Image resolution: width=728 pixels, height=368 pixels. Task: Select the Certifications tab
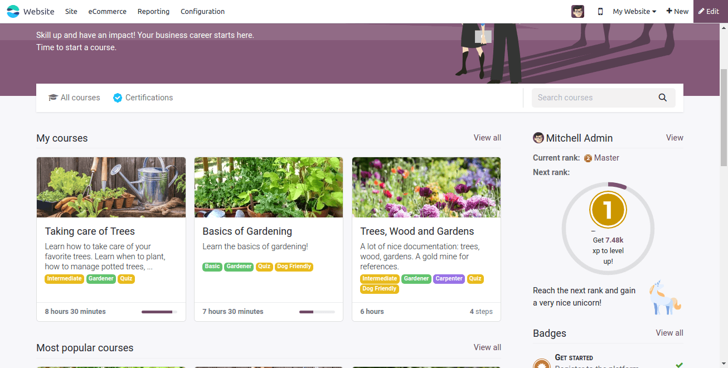tap(143, 98)
